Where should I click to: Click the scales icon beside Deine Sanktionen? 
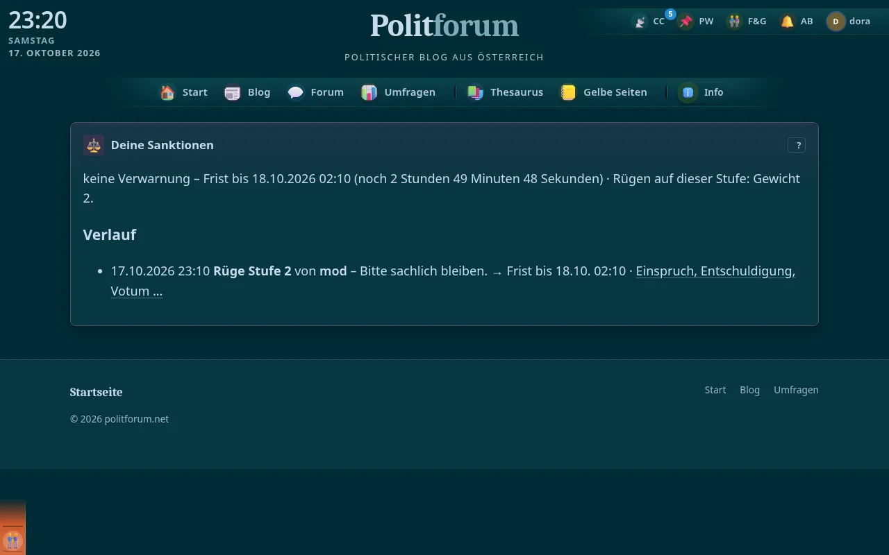[x=94, y=145]
